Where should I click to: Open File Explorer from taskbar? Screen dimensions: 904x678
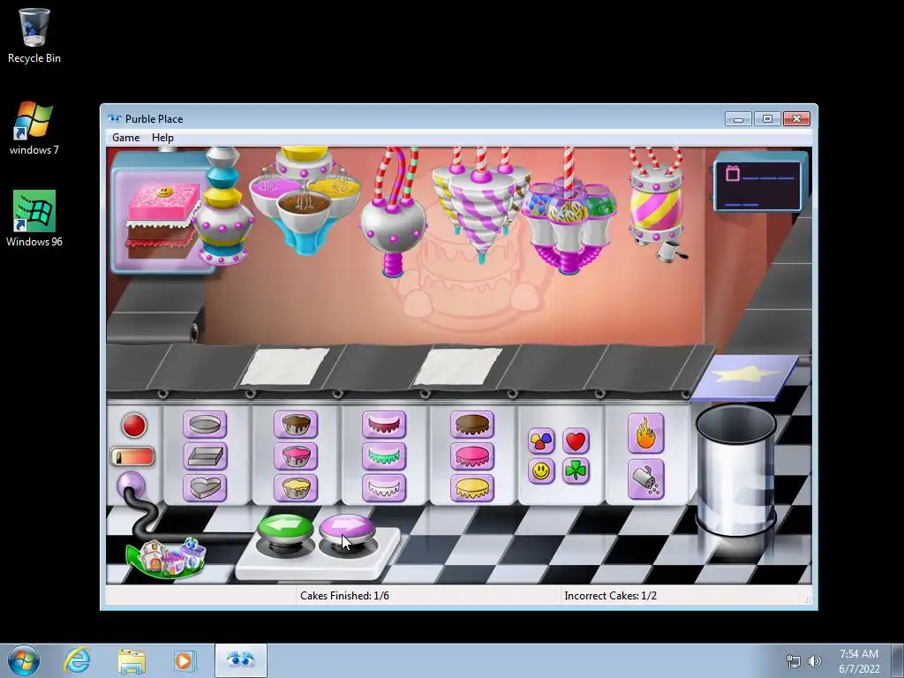click(x=132, y=660)
